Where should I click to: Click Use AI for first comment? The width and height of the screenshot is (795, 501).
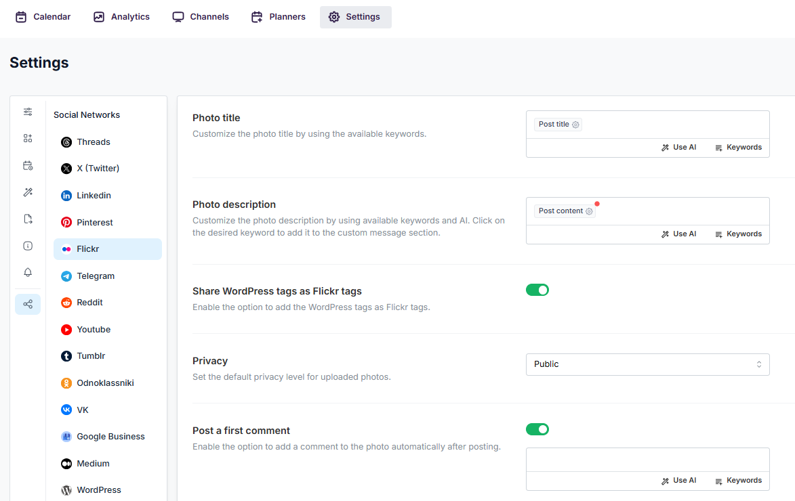678,480
